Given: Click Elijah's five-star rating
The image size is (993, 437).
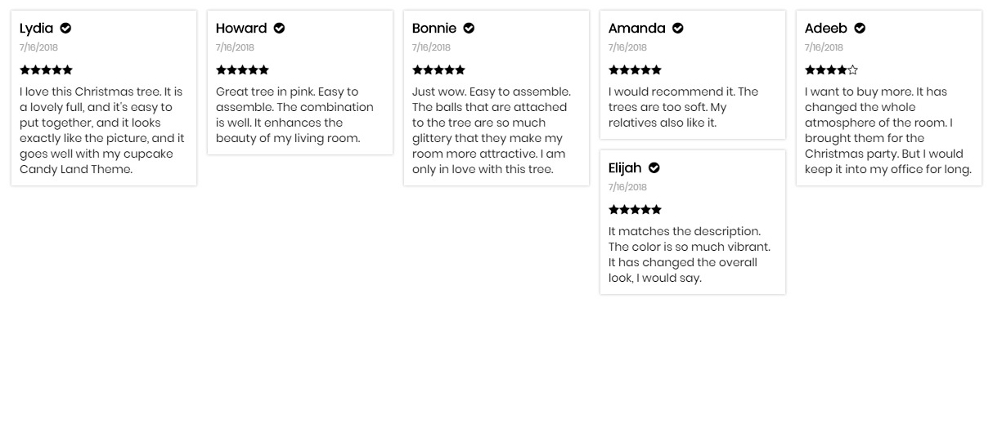Looking at the screenshot, I should 635,210.
